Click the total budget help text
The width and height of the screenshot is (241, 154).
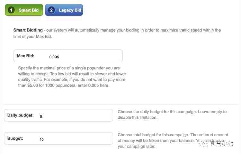(x=173, y=140)
